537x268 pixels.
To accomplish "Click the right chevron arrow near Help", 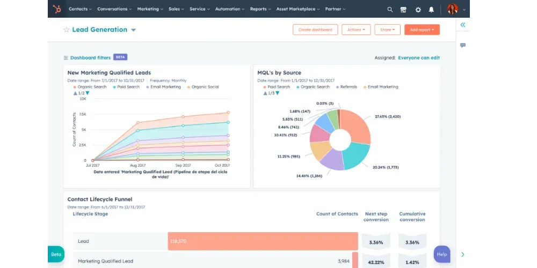I will 463,254.
